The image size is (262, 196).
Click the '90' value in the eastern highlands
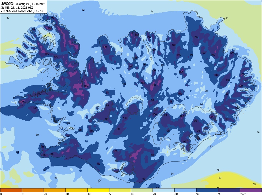[206, 91]
